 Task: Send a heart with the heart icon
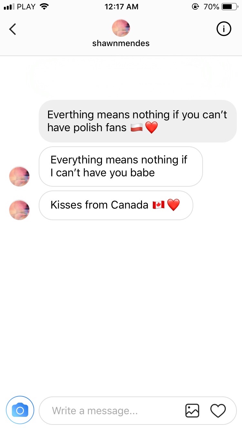218,411
